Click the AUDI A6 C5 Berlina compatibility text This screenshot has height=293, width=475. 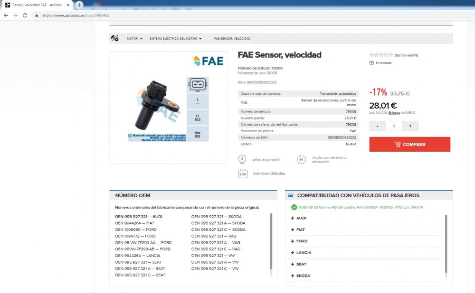[361, 207]
